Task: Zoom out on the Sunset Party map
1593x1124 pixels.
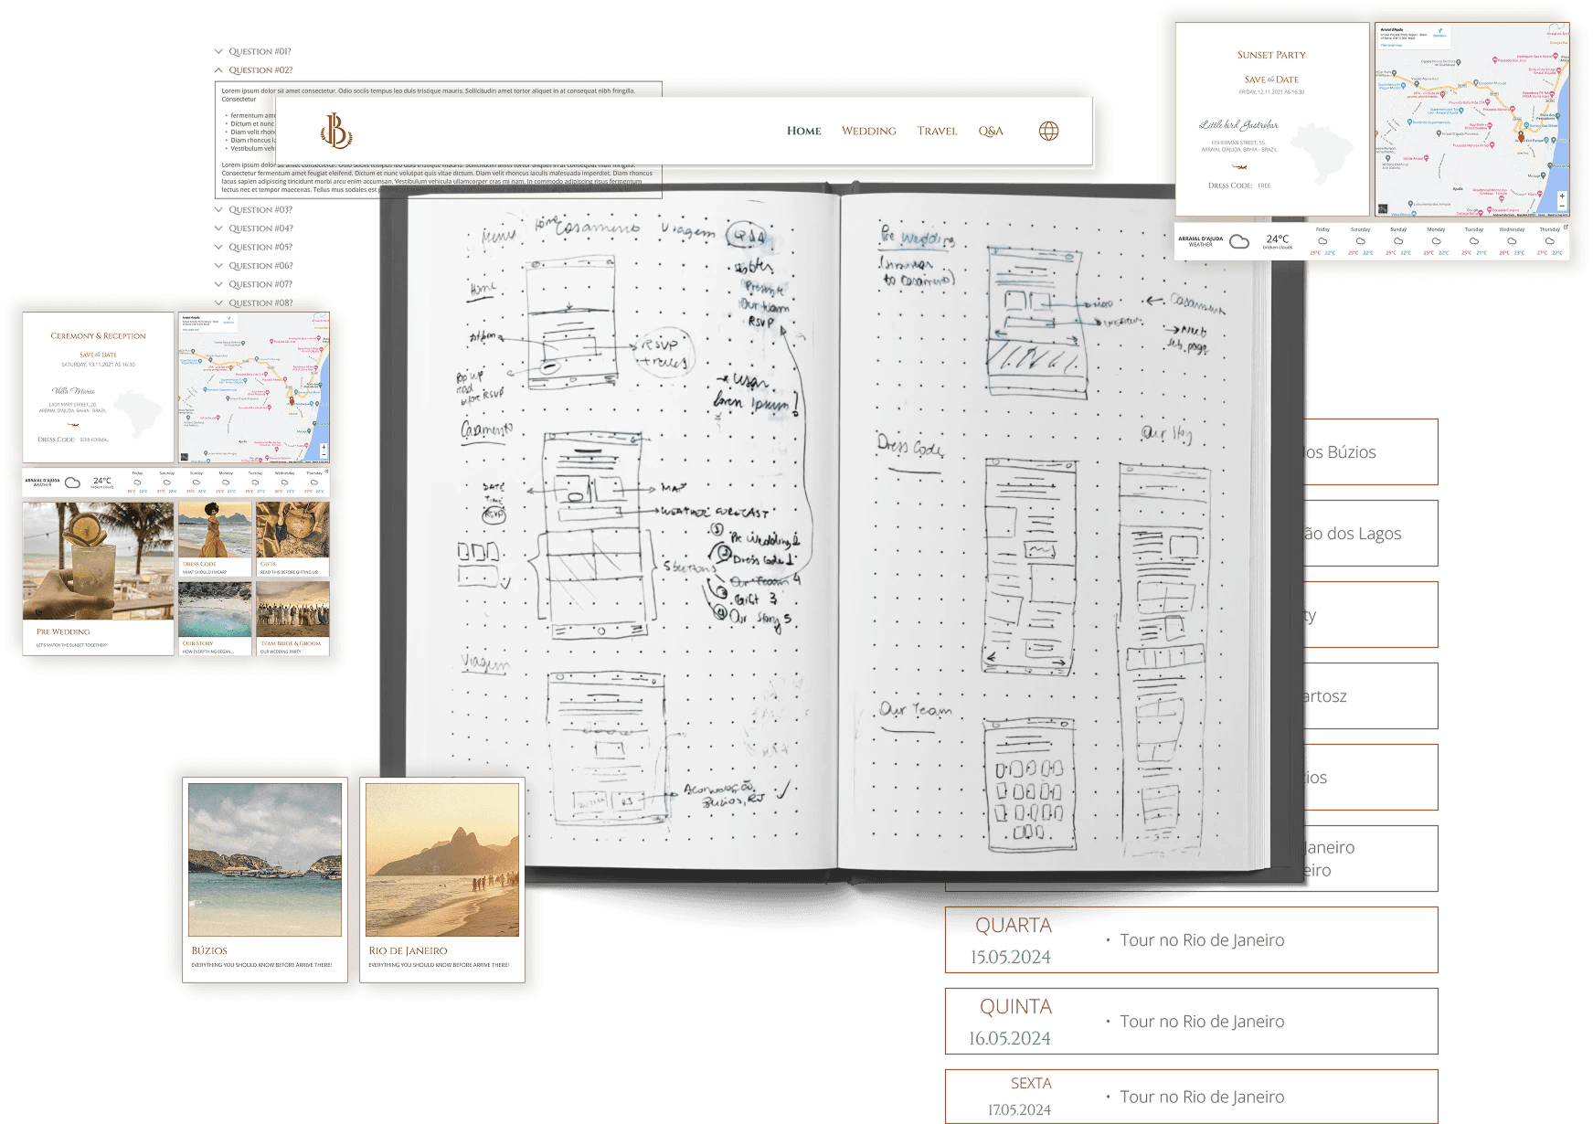Action: (1562, 207)
